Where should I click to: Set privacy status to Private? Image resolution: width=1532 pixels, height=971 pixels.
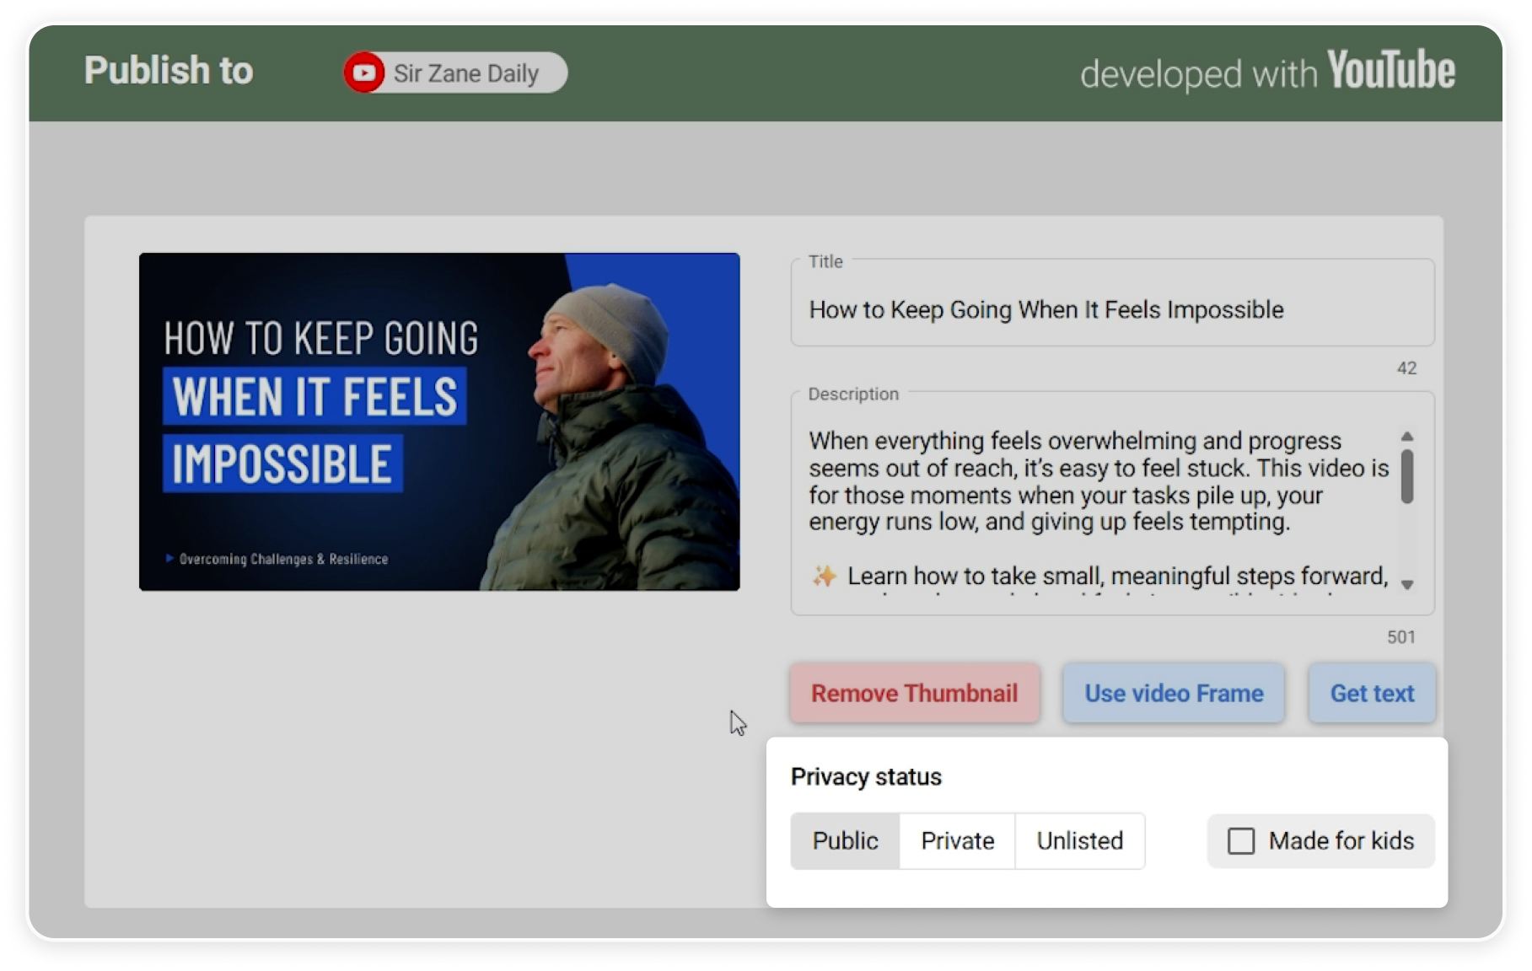pos(957,841)
